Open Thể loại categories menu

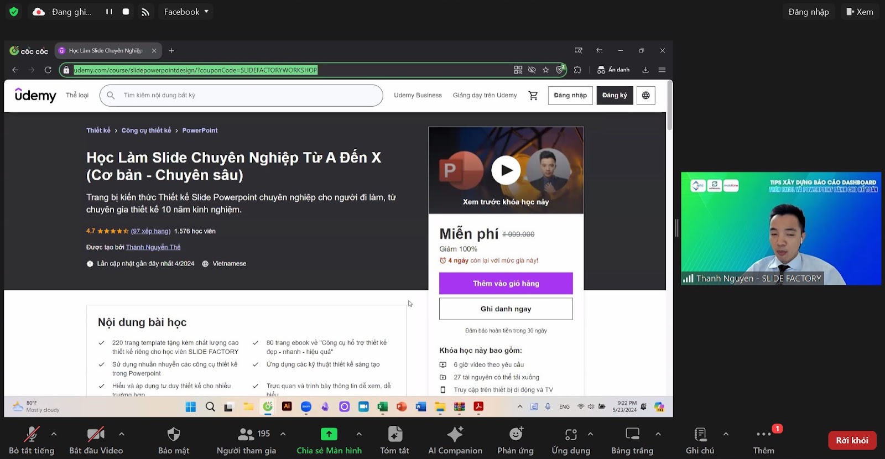tap(77, 95)
